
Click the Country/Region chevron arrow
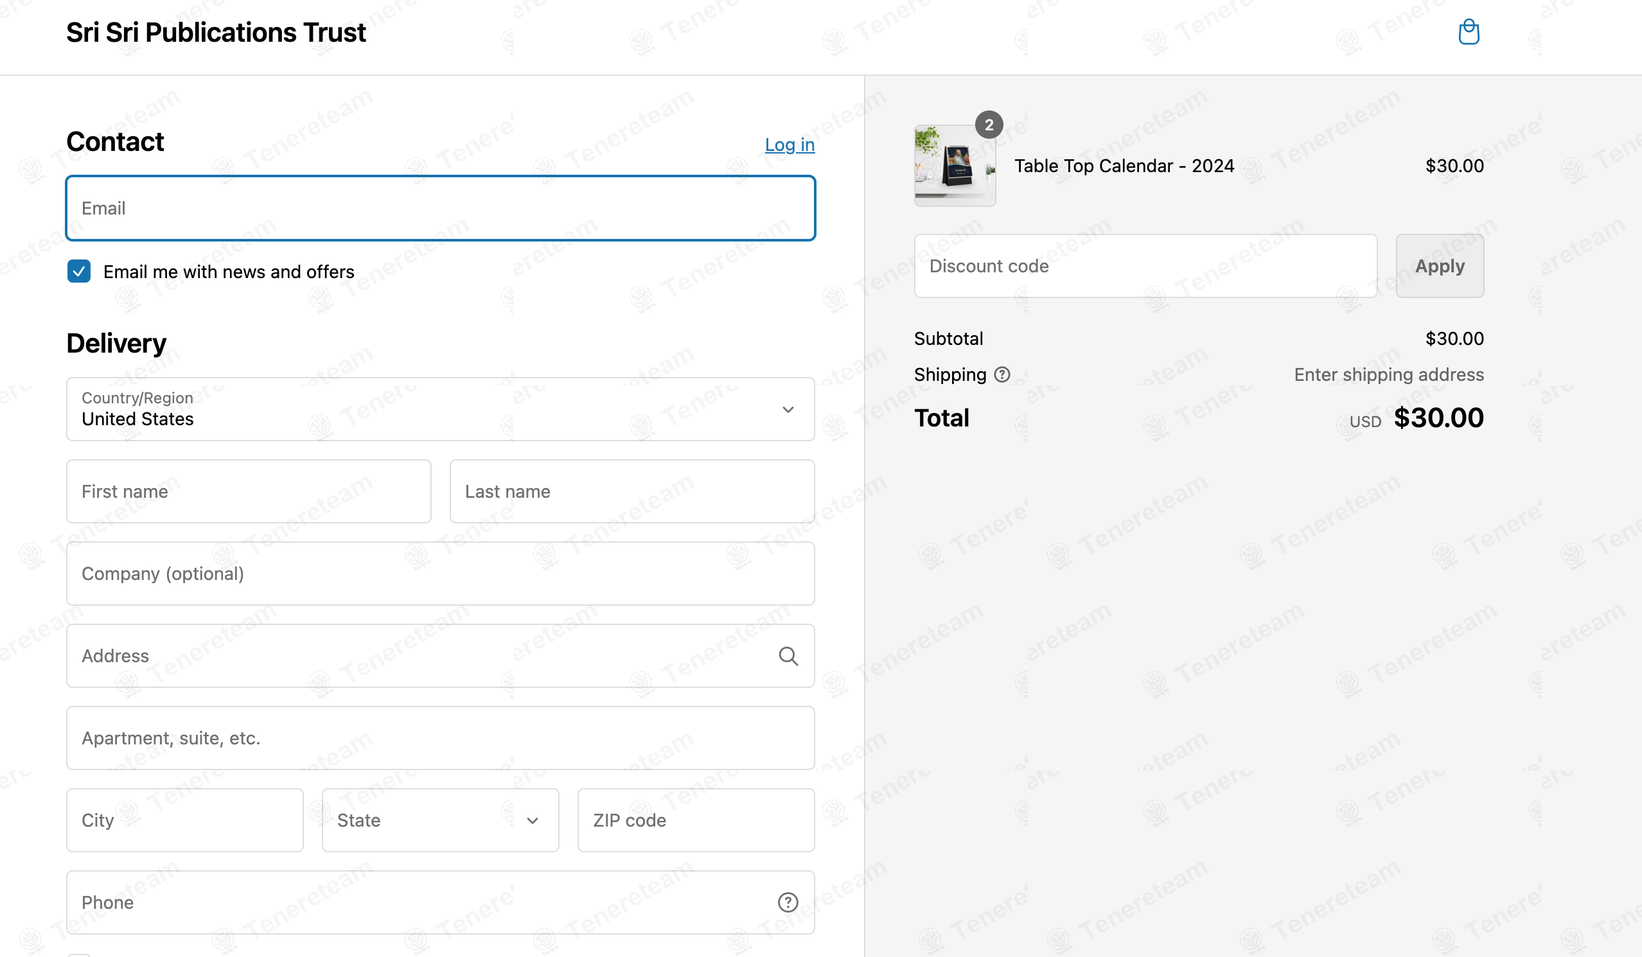tap(788, 410)
